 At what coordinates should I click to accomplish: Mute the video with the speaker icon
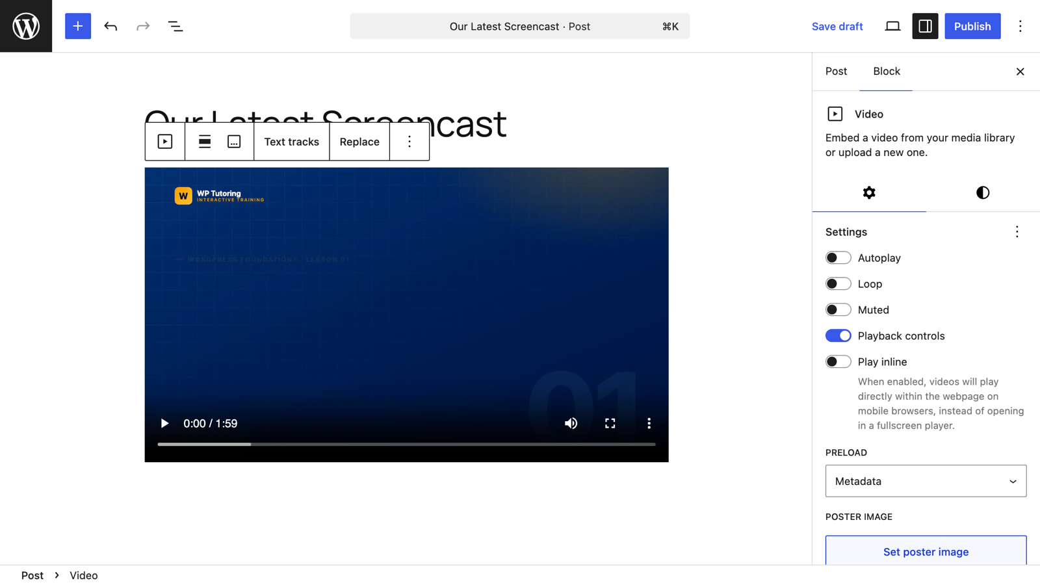point(571,423)
